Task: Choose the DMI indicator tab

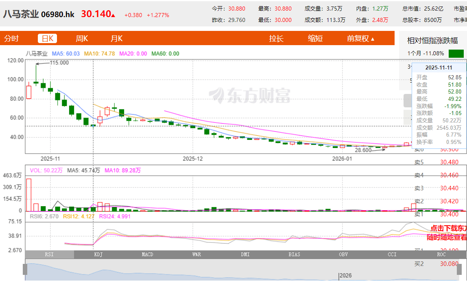Action: [245, 255]
